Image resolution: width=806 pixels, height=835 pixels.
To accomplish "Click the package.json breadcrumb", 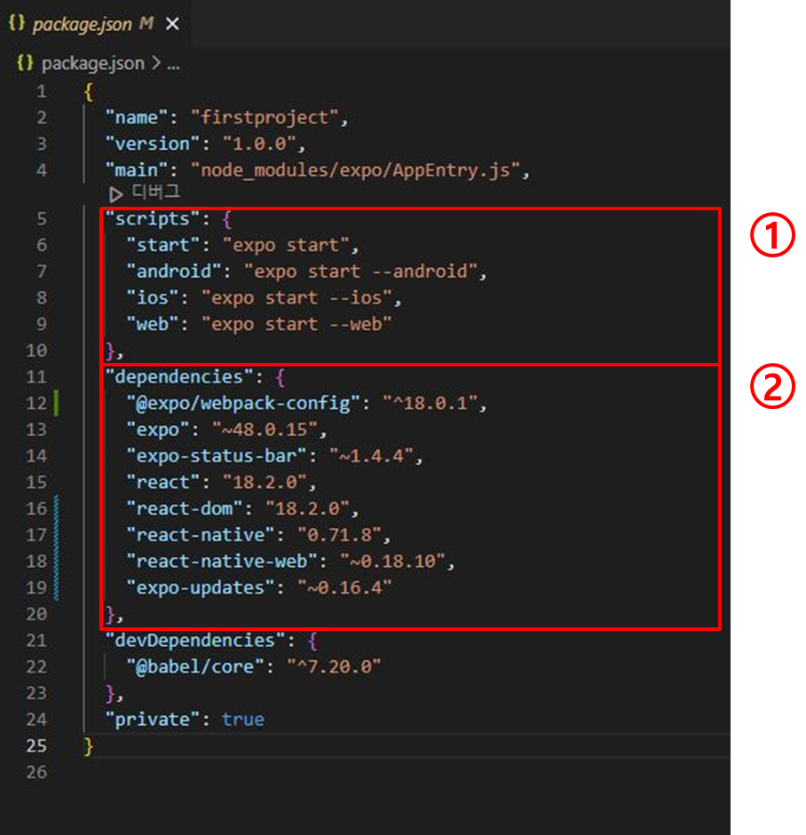I will point(93,63).
